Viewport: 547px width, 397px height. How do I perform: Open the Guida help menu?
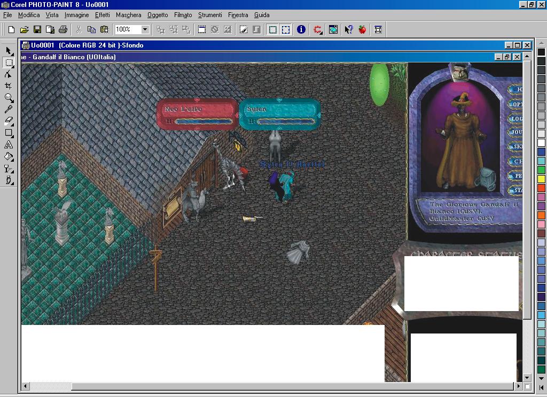262,15
